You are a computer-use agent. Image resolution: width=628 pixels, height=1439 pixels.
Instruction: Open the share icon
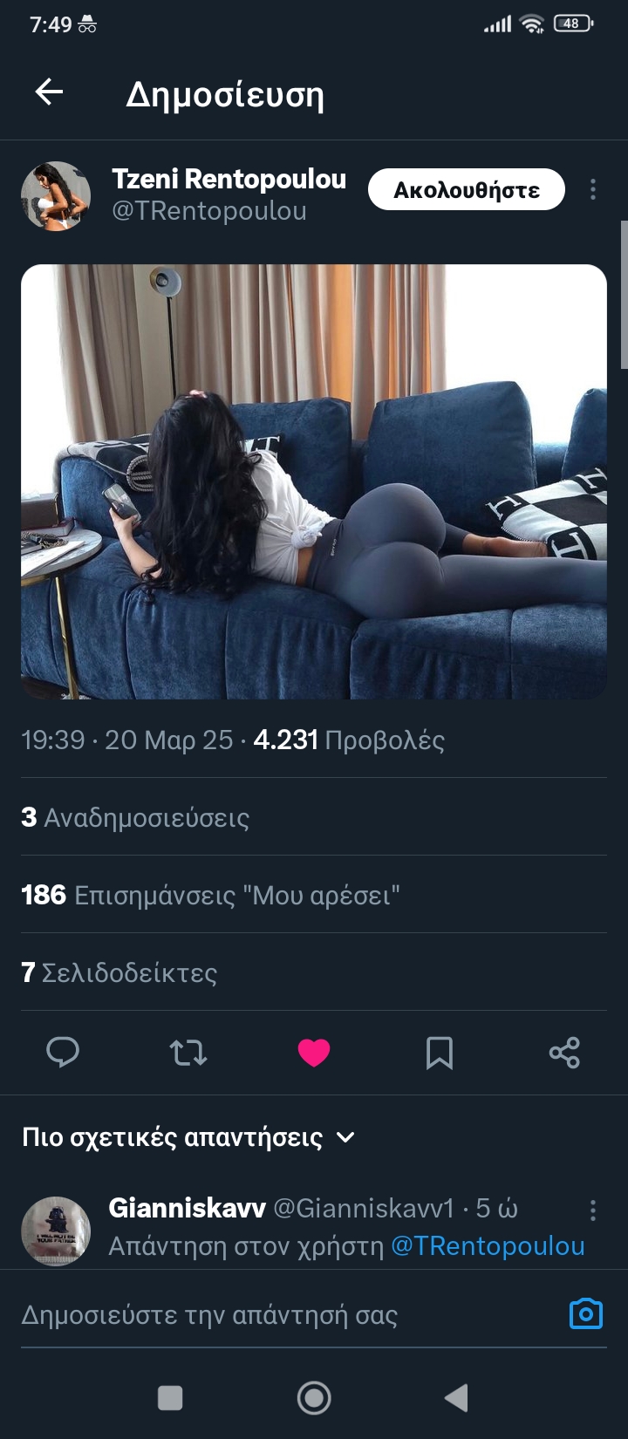[x=564, y=1053]
